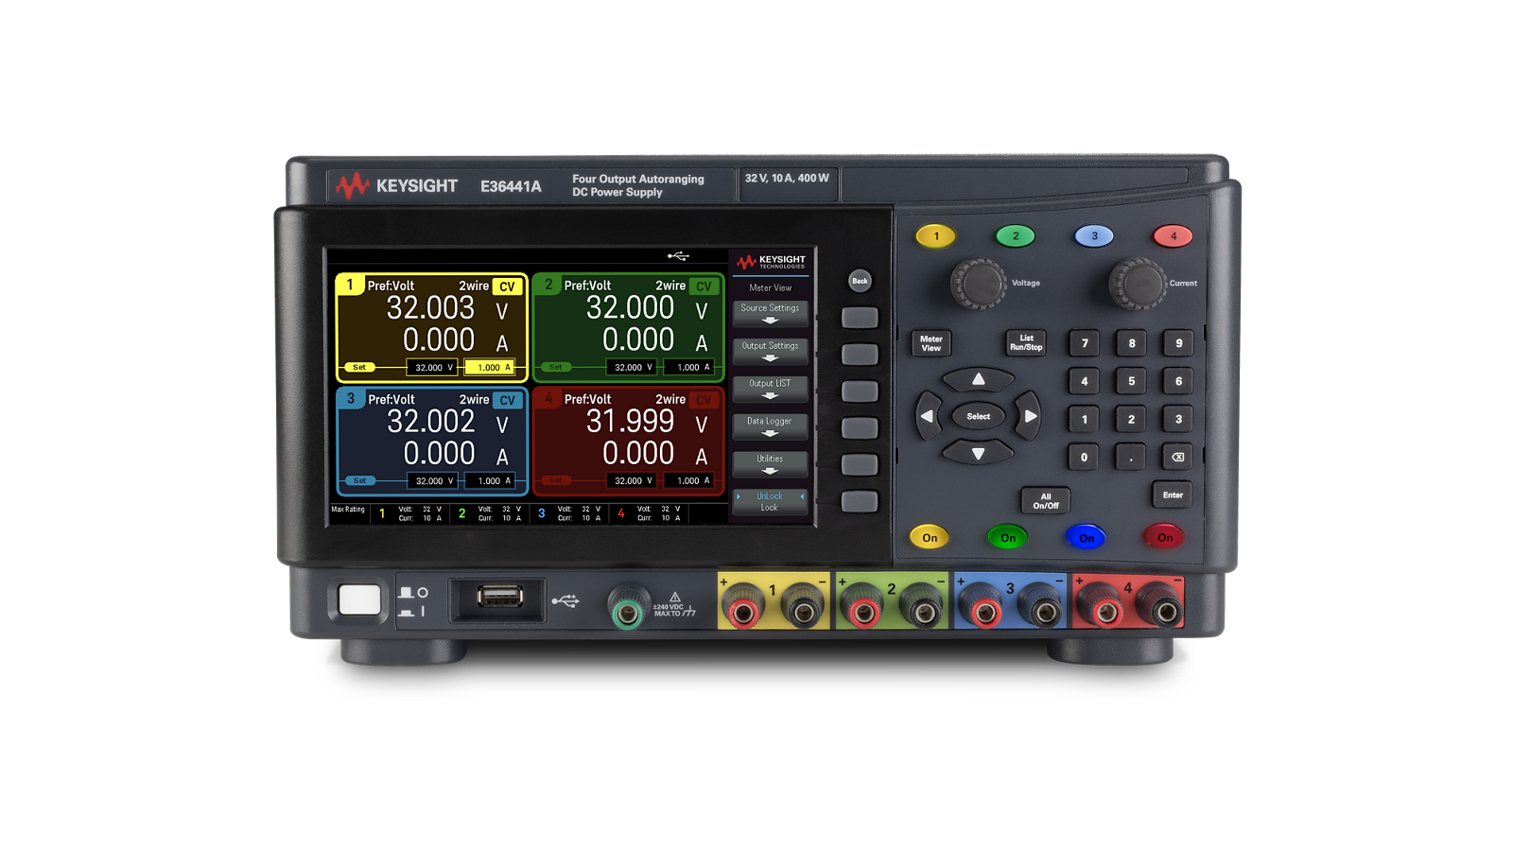Image resolution: width=1513 pixels, height=851 pixels.
Task: Select the Output LIST menu item
Action: (x=770, y=388)
